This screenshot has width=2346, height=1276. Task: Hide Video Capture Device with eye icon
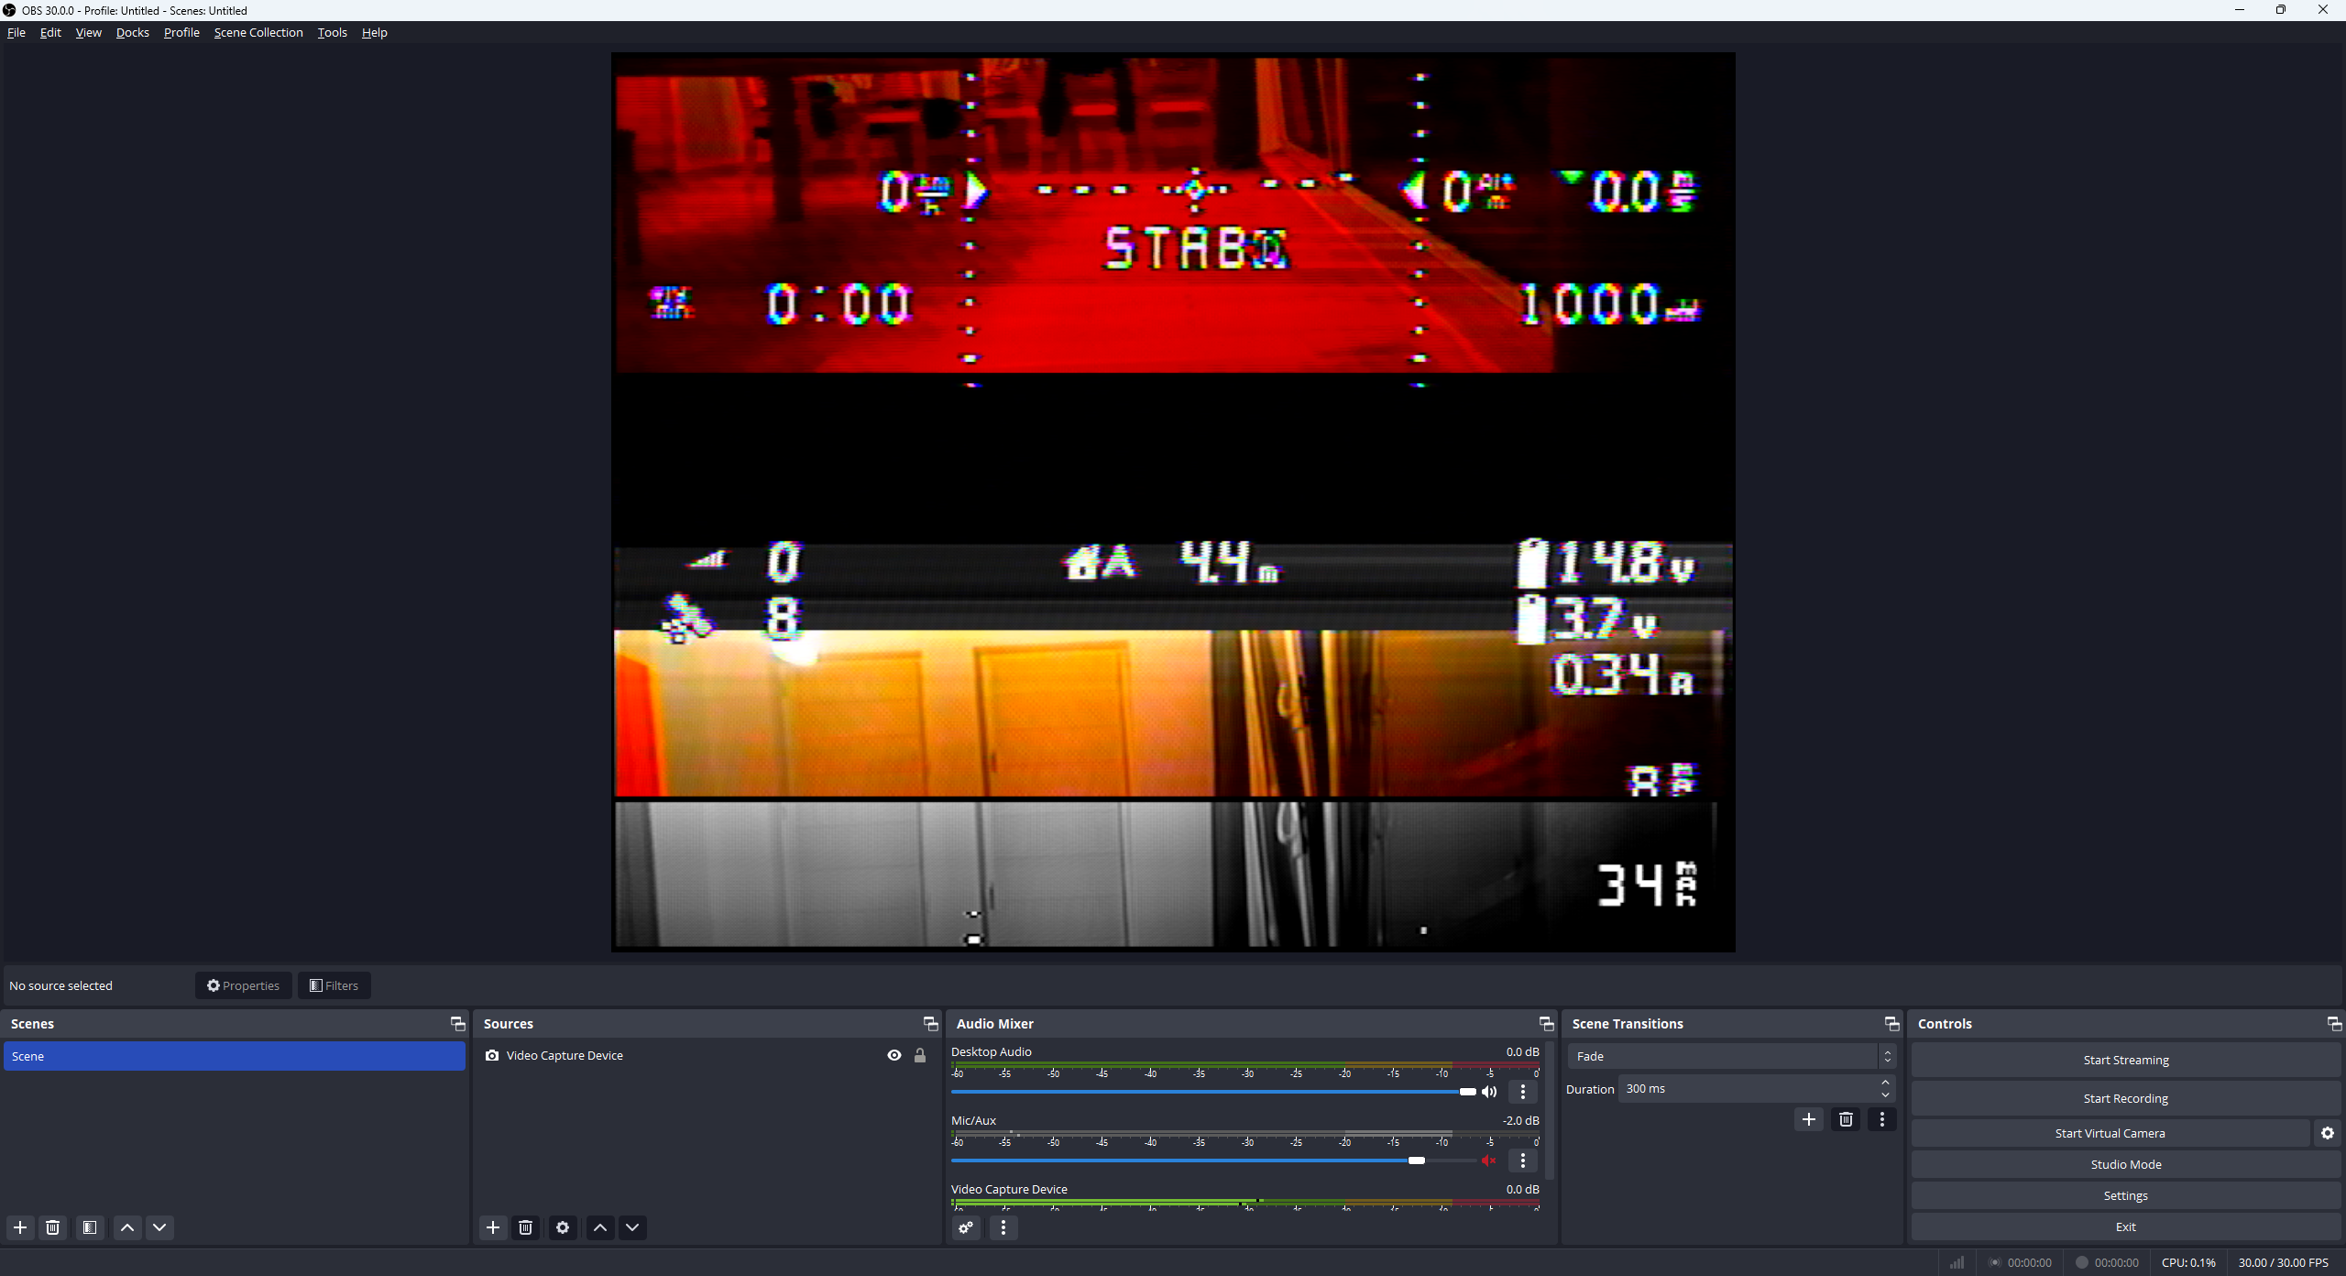pos(894,1055)
